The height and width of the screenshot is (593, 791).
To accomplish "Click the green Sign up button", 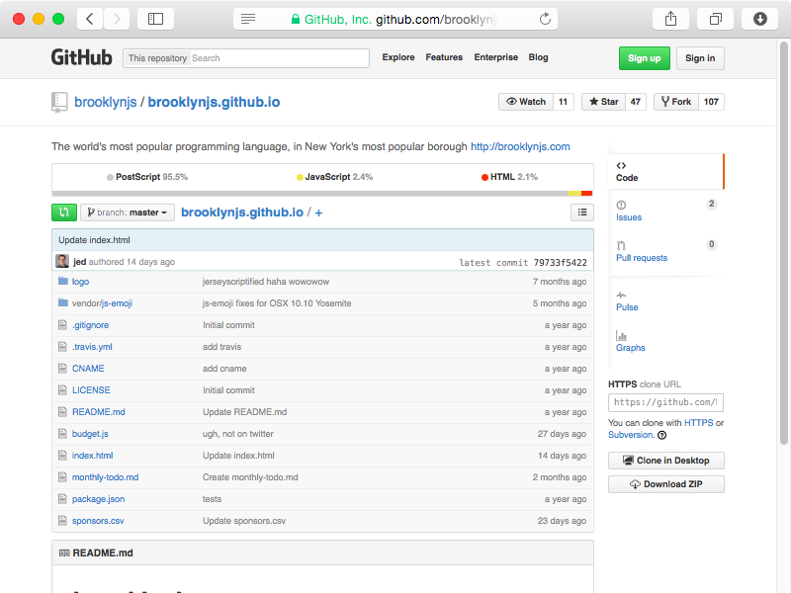I will tap(645, 58).
